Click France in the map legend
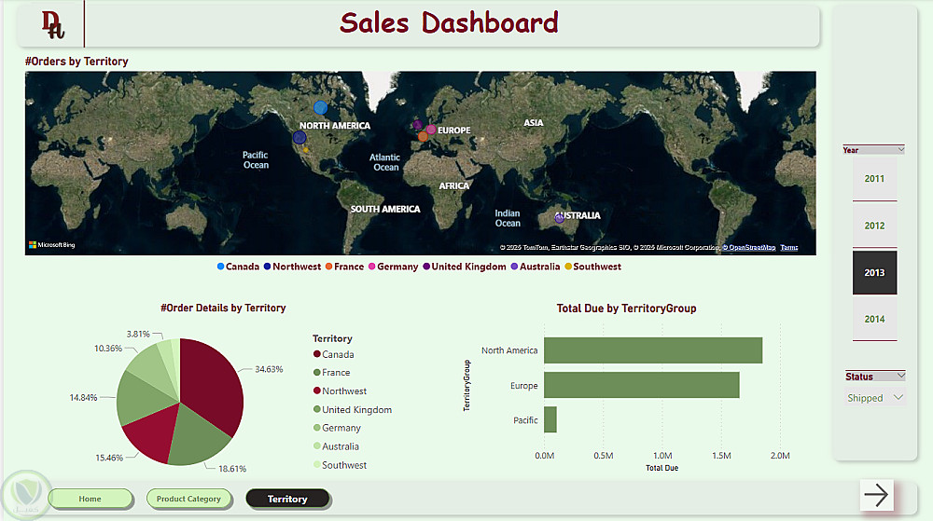Screen dimensions: 933x521 click(344, 267)
